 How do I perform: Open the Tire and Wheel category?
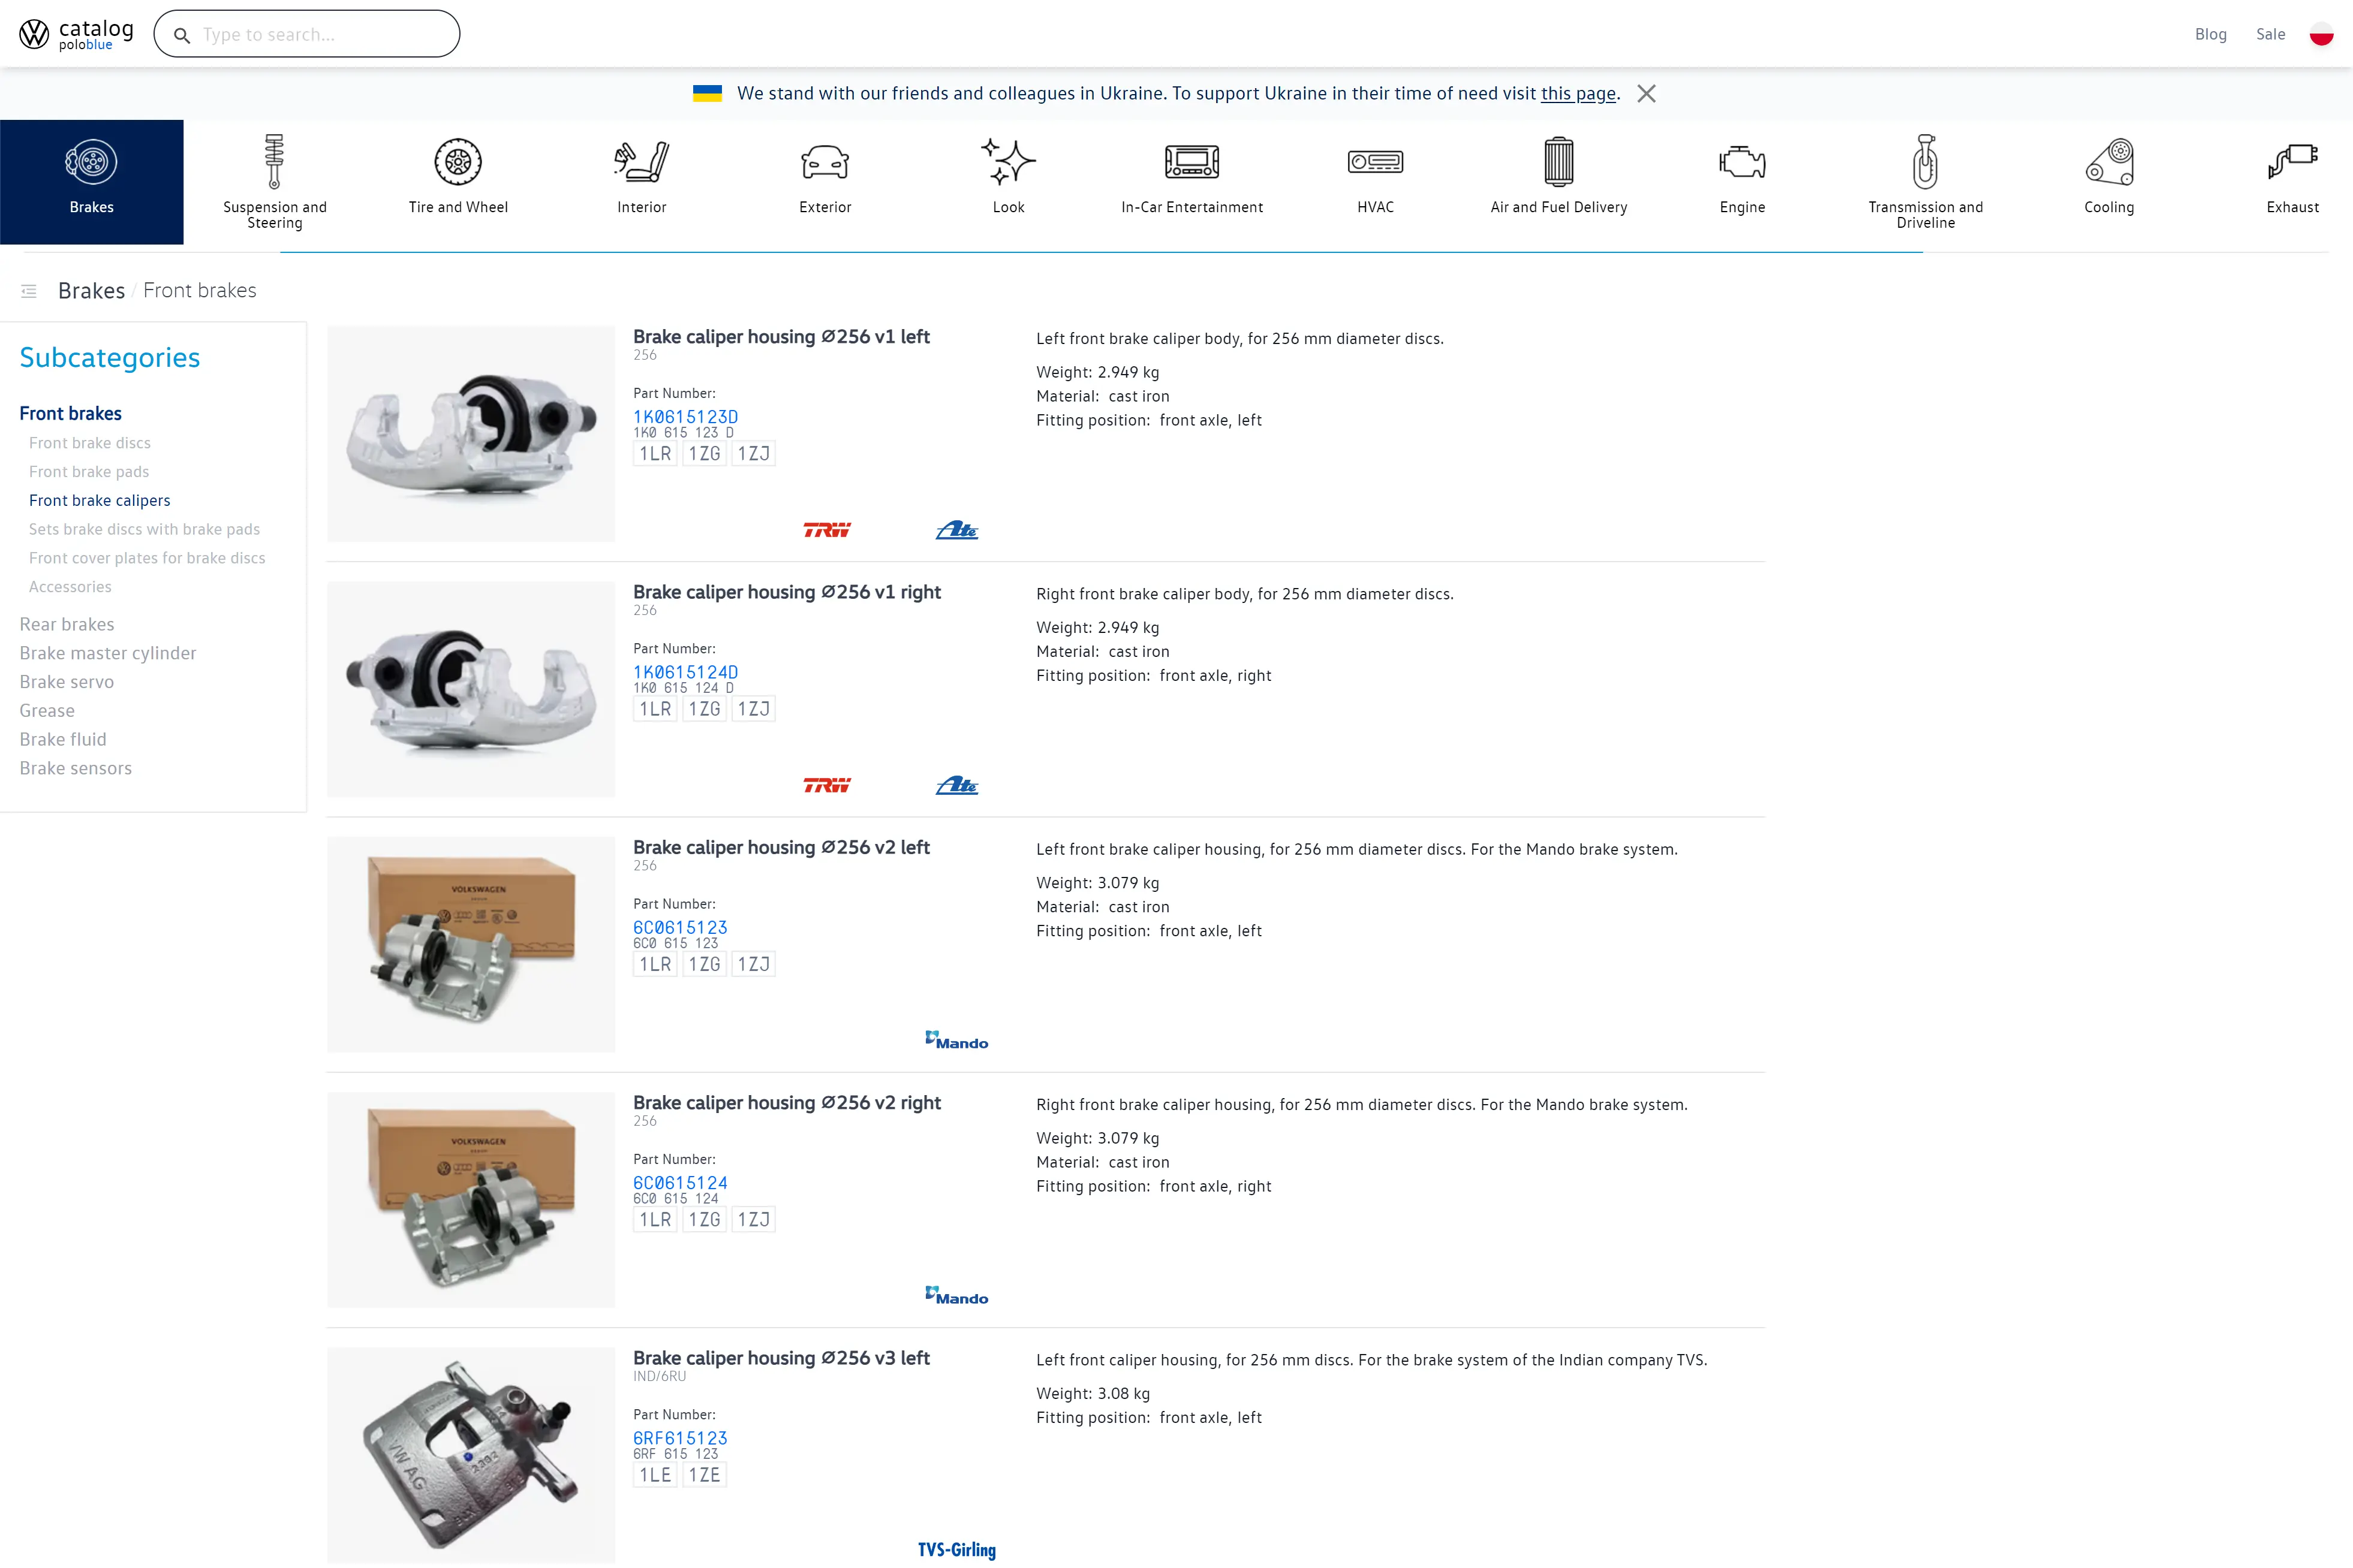(457, 180)
